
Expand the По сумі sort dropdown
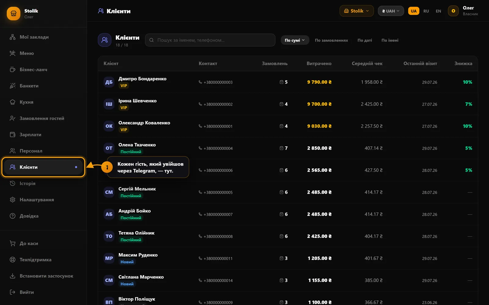point(295,40)
